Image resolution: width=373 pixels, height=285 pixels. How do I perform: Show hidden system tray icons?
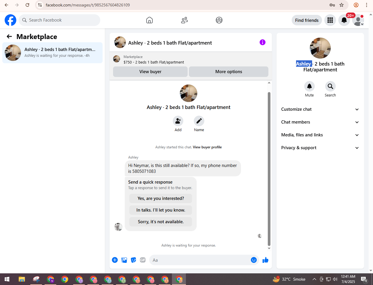click(314, 279)
